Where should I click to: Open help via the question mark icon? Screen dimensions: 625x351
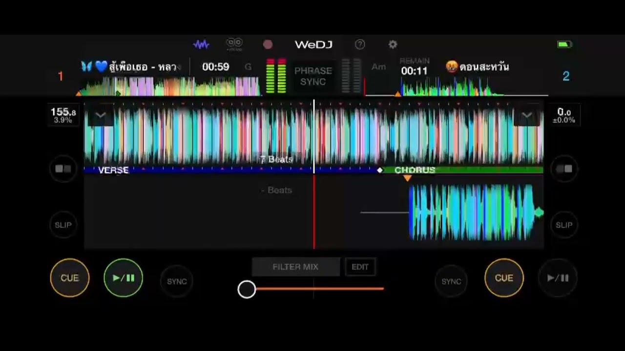[360, 44]
